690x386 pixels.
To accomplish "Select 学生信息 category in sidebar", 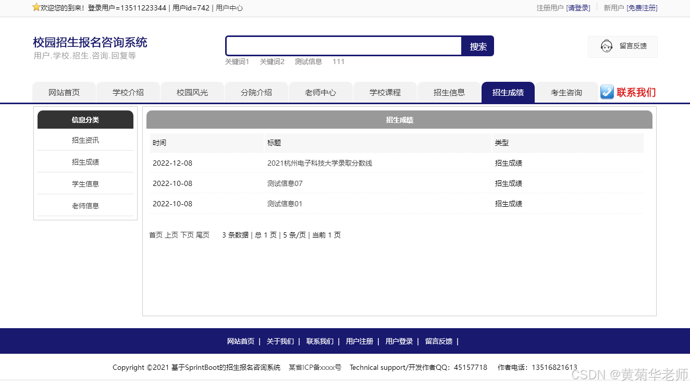I will [85, 183].
